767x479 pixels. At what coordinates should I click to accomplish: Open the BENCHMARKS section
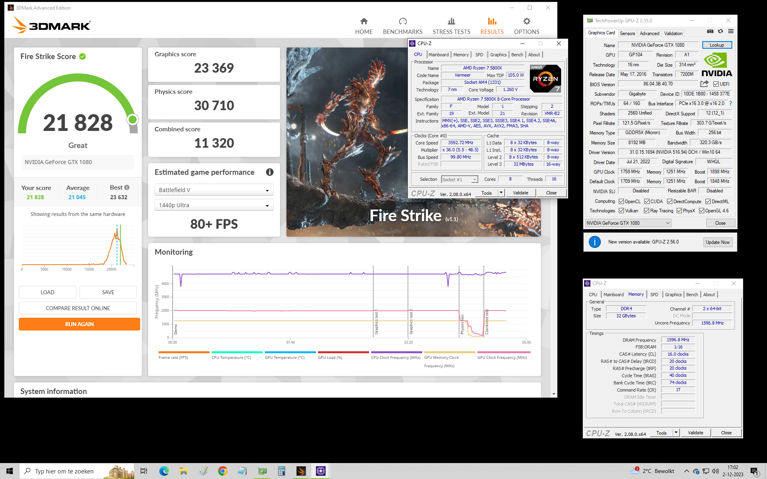[402, 26]
